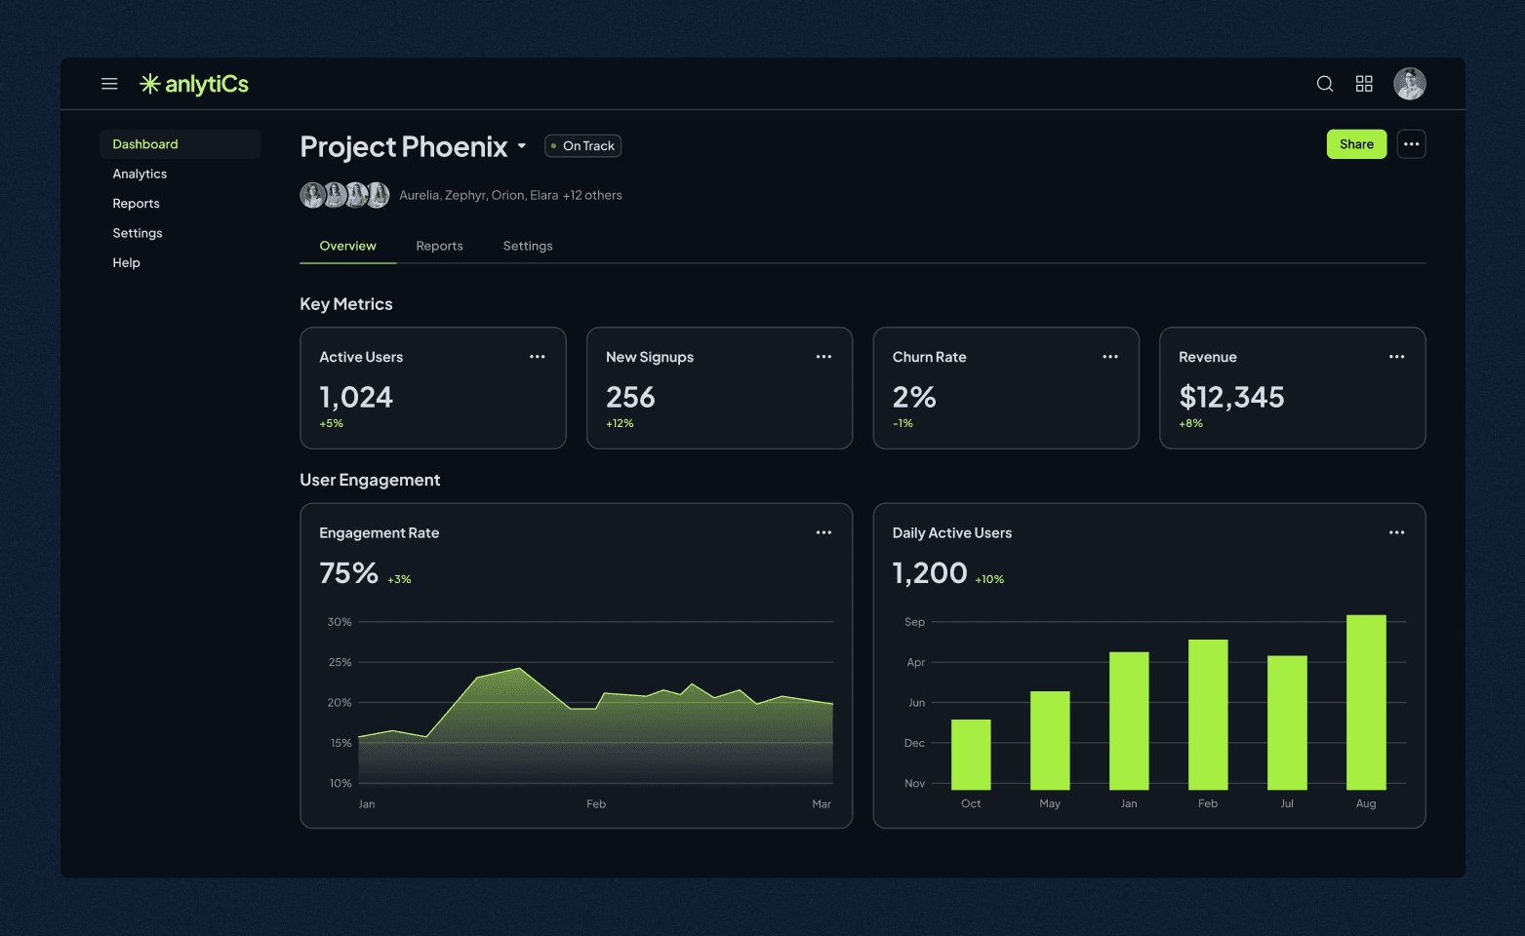The height and width of the screenshot is (936, 1525).
Task: Select the Jul bar in the chart
Action: click(1287, 722)
